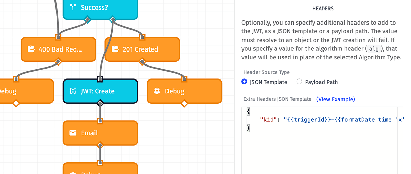This screenshot has width=411, height=174.
Task: Select the partially visible left Debug node
Action: coord(27,91)
